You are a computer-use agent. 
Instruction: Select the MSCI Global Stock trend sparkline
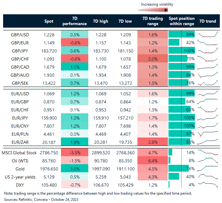pos(207,152)
